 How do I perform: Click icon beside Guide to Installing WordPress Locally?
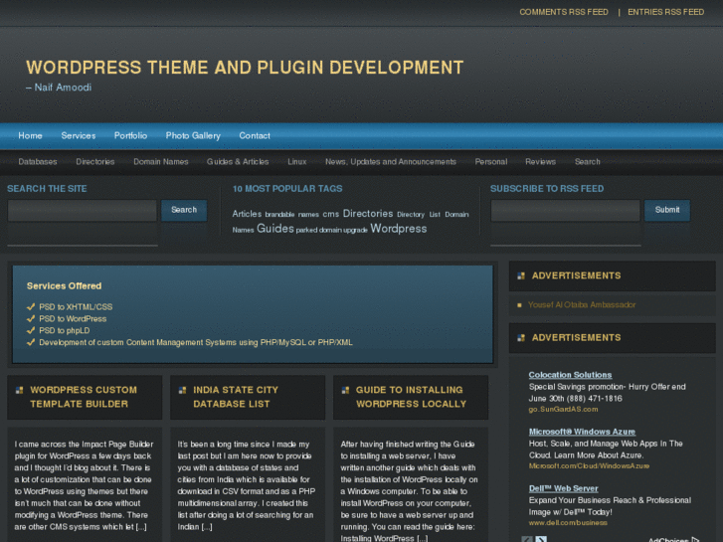click(x=345, y=390)
